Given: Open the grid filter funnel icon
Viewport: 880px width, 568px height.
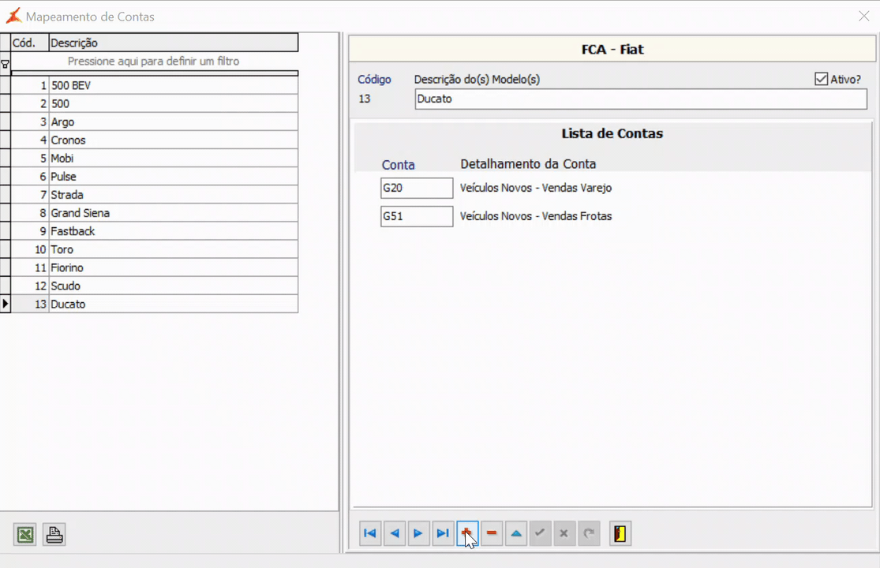Looking at the screenshot, I should click(x=5, y=64).
